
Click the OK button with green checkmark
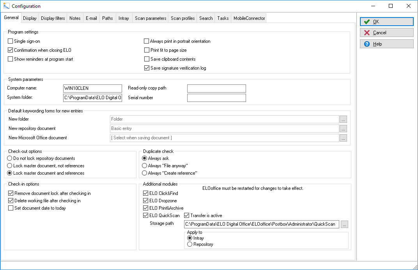tap(386, 21)
